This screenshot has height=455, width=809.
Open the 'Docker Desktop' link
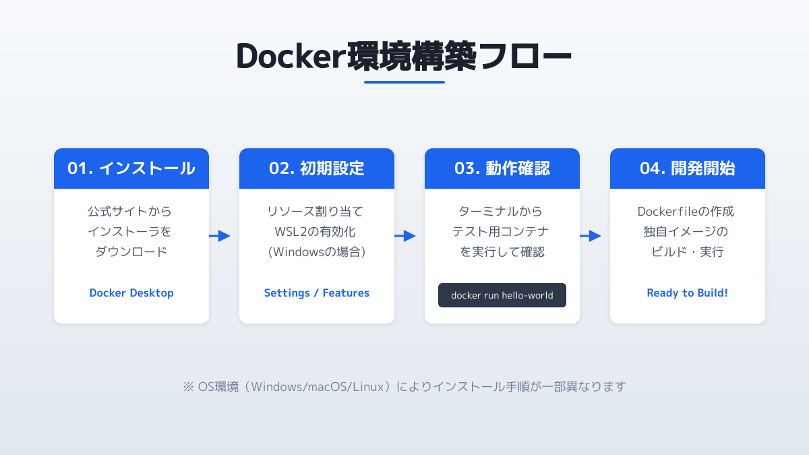(131, 293)
